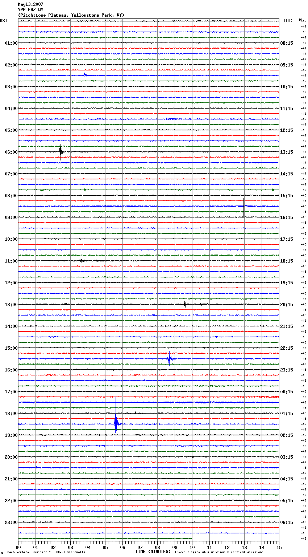Select the 16:00 MST time label
The image size is (308, 557).
(11, 370)
